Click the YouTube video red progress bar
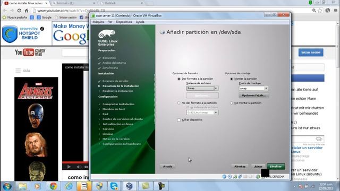 pyautogui.click(x=75, y=162)
